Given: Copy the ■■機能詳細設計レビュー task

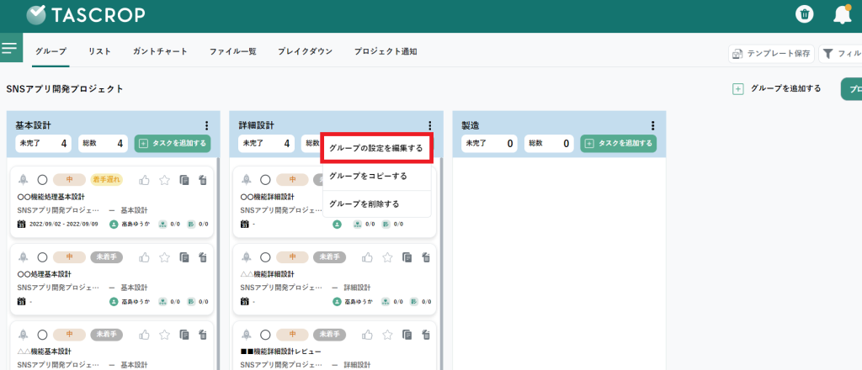Looking at the screenshot, I should 407,335.
